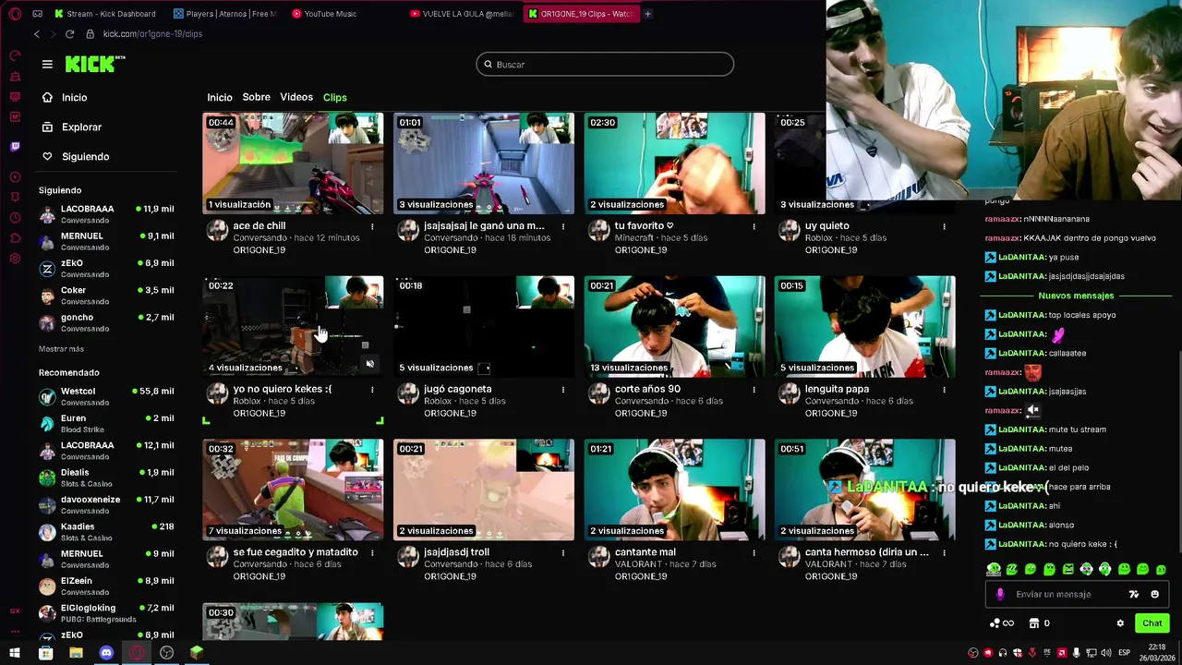Switch to the Inicio channel tab
Screen dimensions: 1182x665
click(x=220, y=98)
